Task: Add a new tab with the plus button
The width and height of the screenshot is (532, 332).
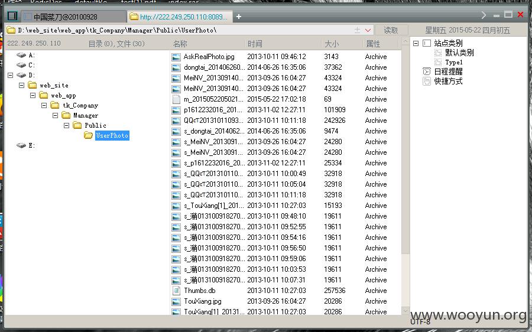Action: (x=239, y=17)
